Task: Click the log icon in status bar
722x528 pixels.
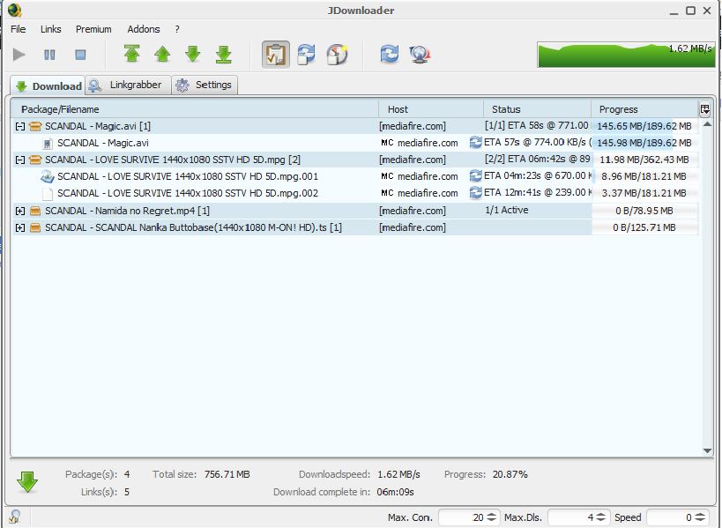Action: (x=14, y=517)
